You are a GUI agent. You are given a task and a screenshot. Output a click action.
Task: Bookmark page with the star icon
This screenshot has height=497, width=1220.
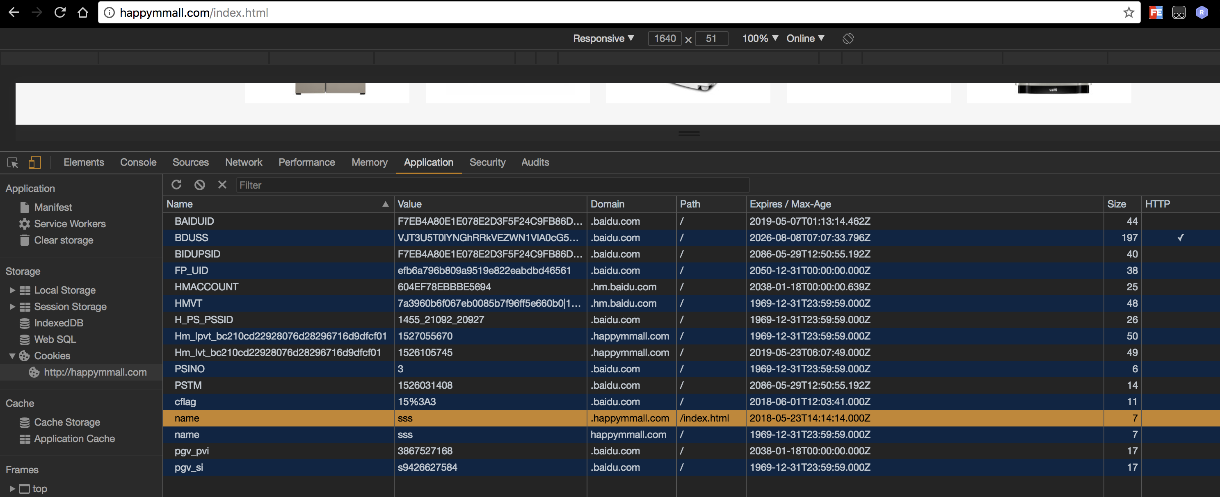[x=1129, y=12]
